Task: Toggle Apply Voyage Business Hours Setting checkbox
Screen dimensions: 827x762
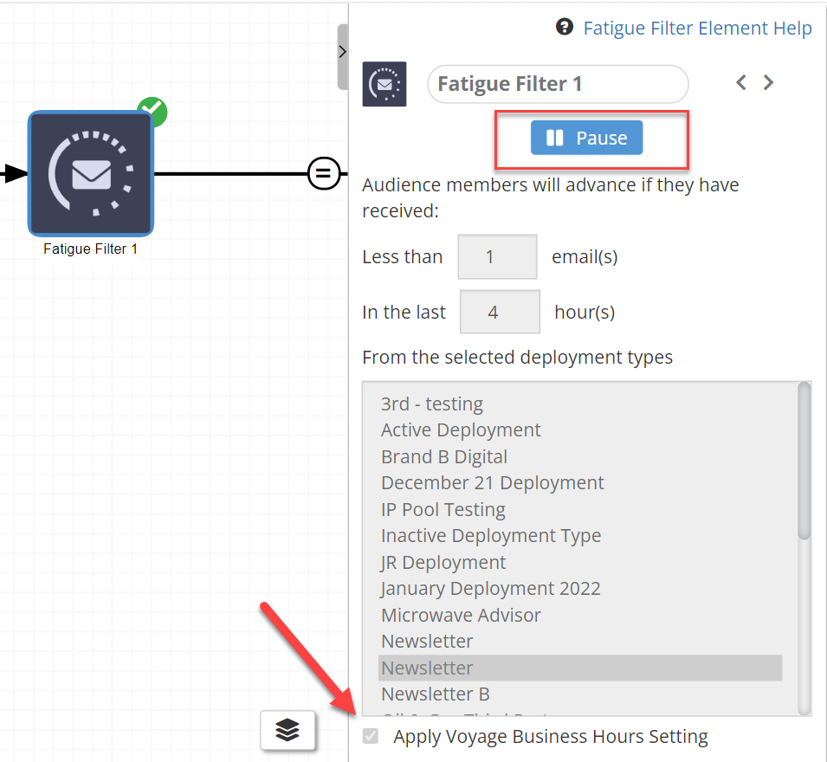Action: click(x=371, y=737)
